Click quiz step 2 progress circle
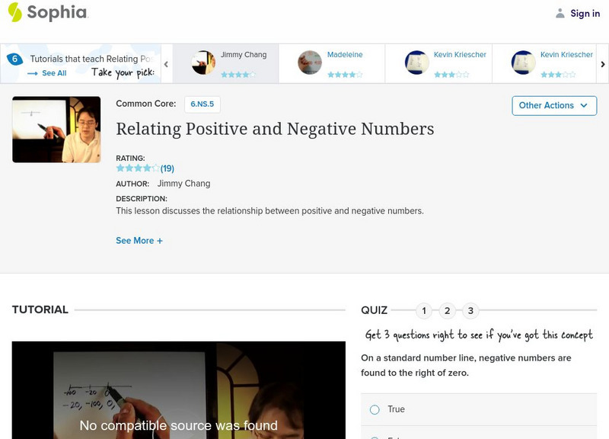The image size is (609, 439). pos(447,309)
